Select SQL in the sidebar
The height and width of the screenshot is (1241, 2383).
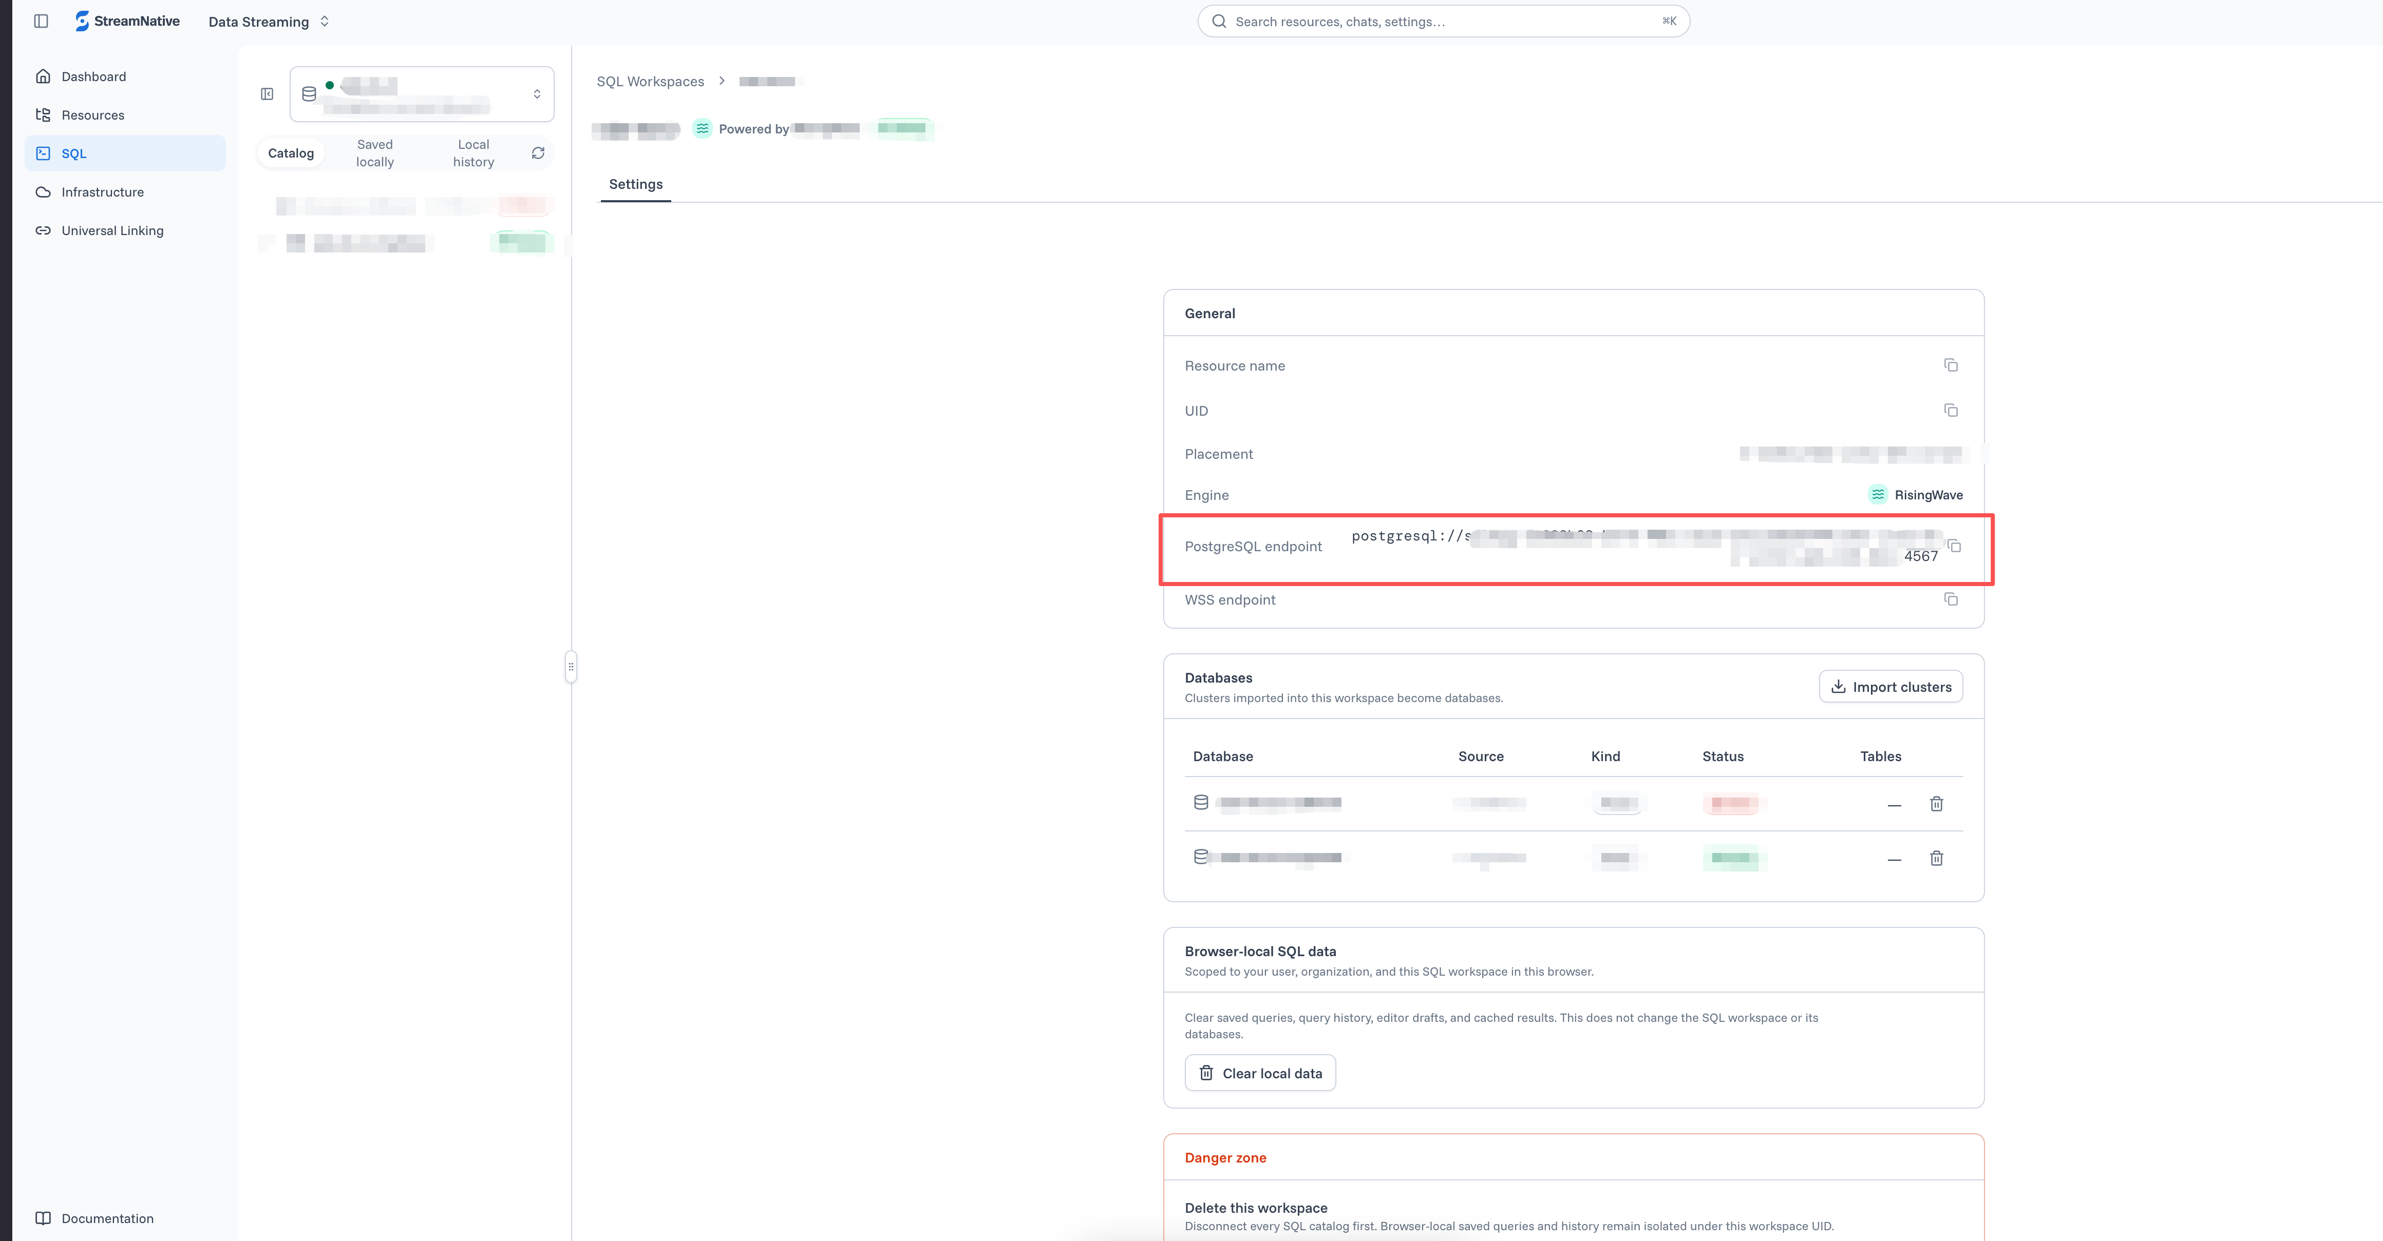click(125, 153)
